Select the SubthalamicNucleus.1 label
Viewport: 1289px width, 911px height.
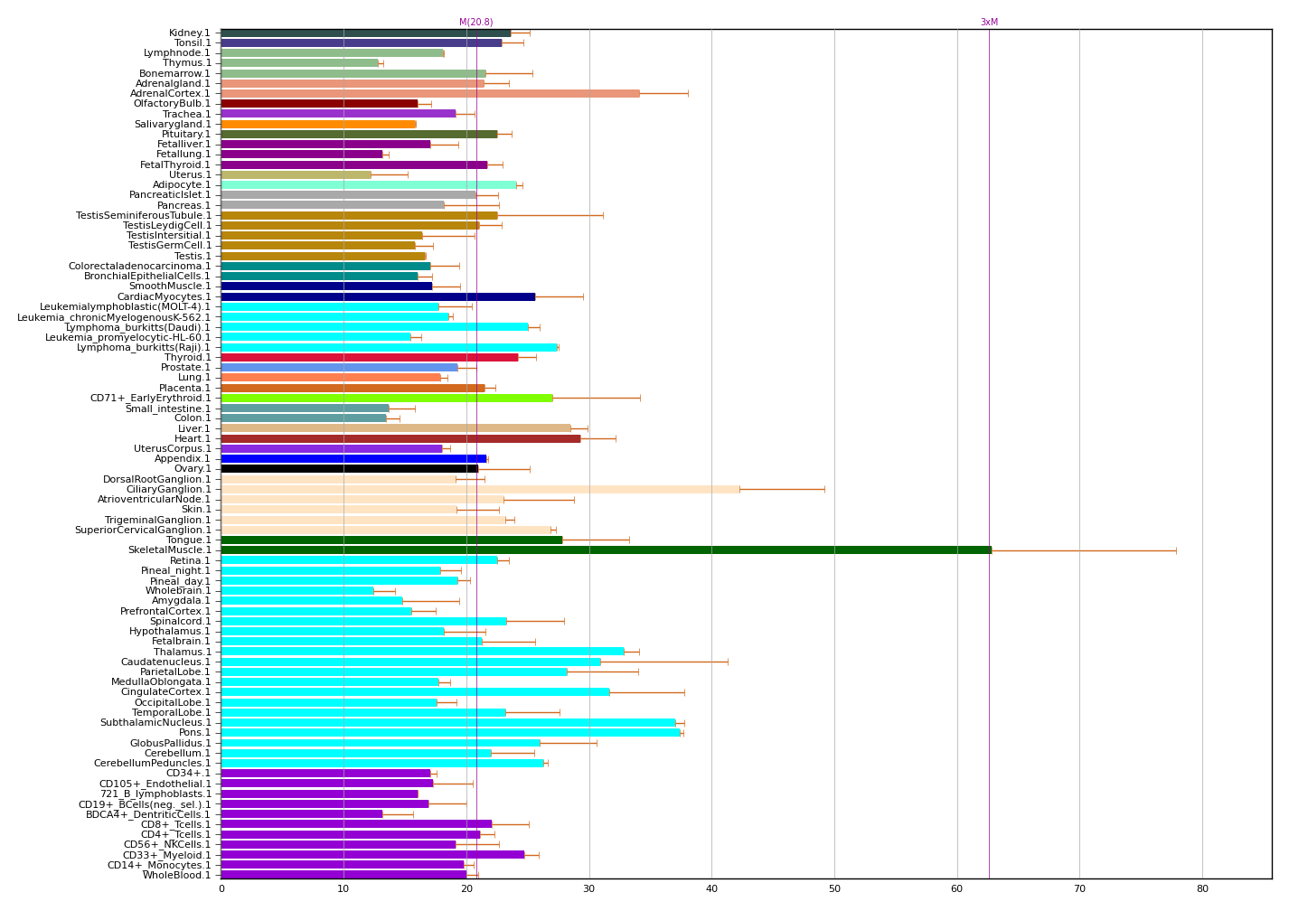click(x=155, y=722)
